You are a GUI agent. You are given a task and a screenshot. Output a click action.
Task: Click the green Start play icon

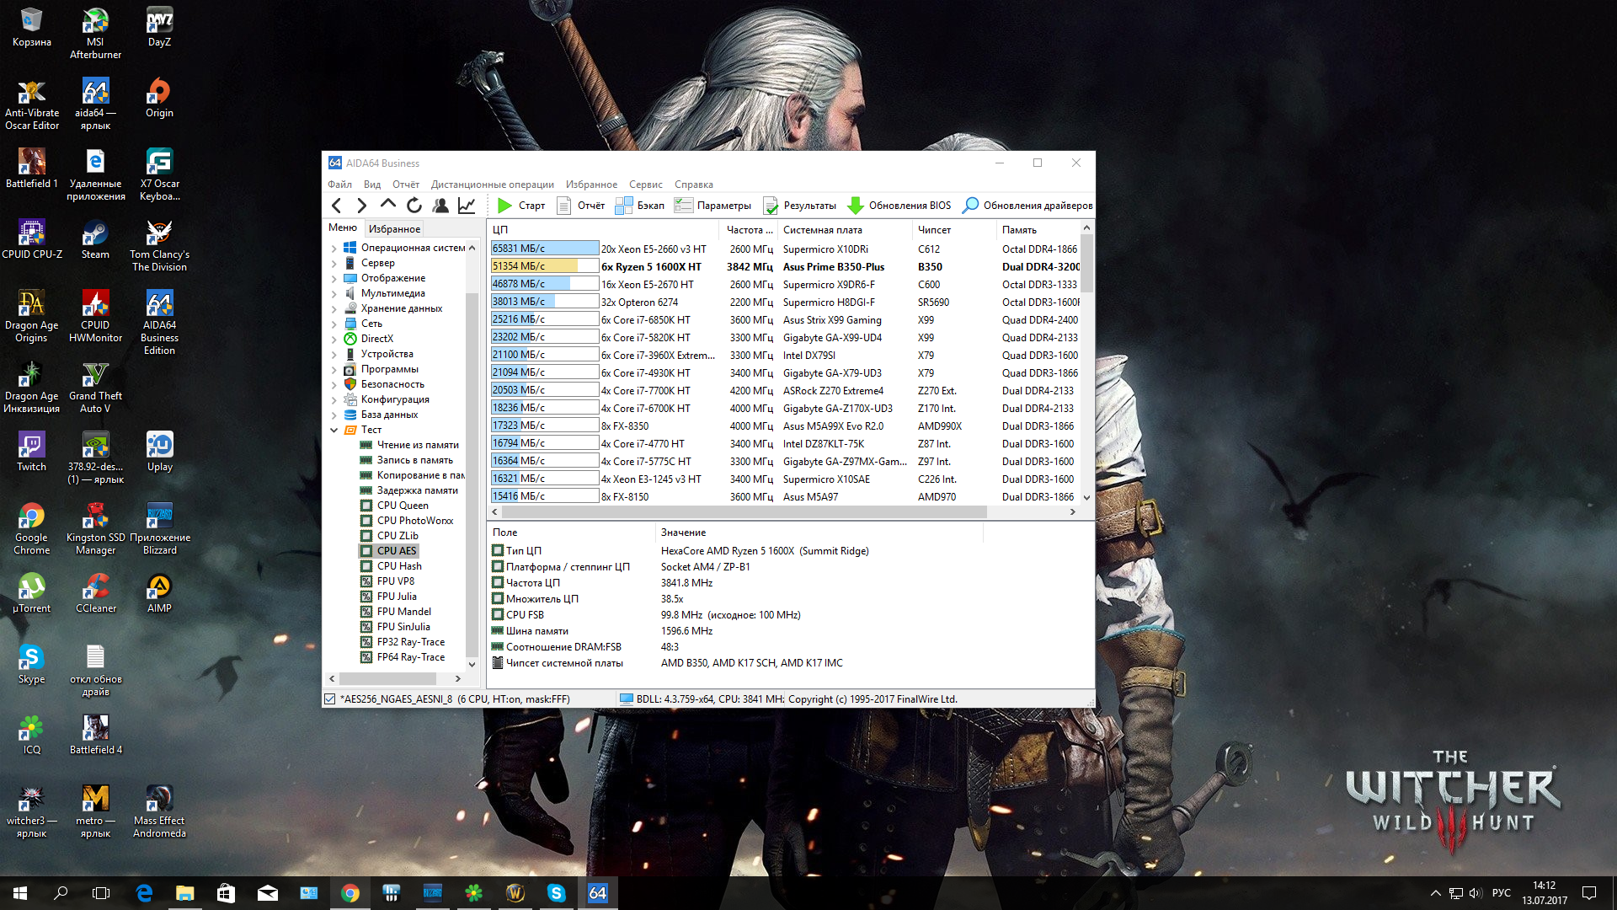(504, 206)
